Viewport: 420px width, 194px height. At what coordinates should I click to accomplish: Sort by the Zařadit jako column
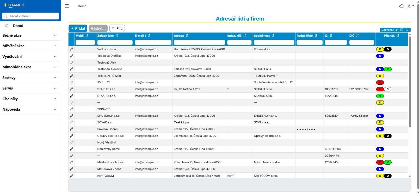117,36
